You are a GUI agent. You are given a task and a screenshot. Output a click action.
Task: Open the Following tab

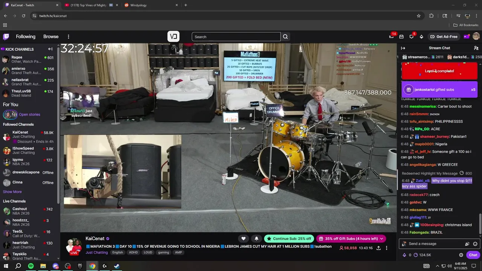[26, 37]
